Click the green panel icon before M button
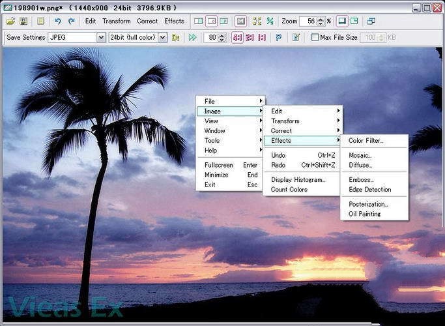This screenshot has height=326, width=445. click(224, 21)
